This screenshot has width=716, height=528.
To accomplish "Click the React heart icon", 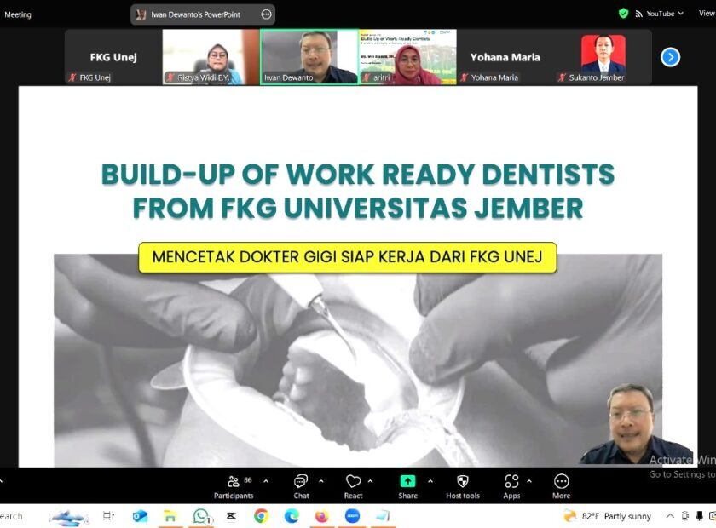I will 353,481.
